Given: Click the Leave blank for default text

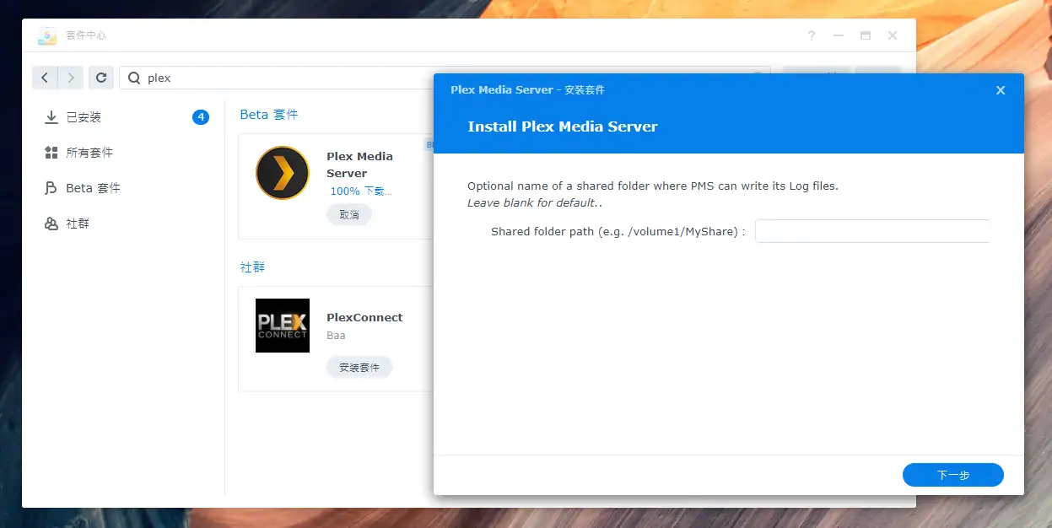Looking at the screenshot, I should point(535,203).
